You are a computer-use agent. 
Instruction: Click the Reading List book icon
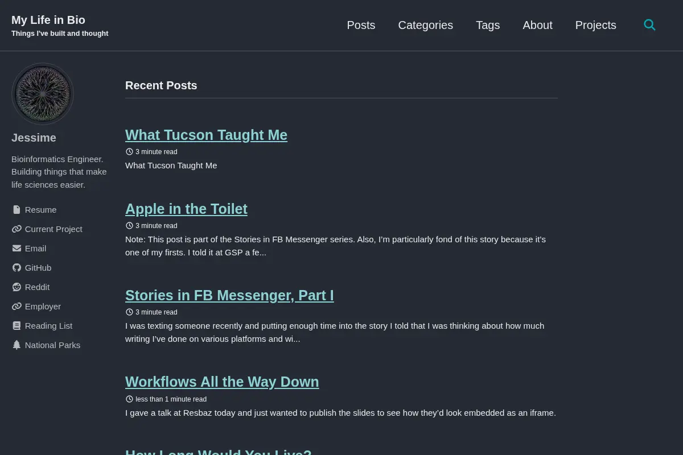point(17,326)
